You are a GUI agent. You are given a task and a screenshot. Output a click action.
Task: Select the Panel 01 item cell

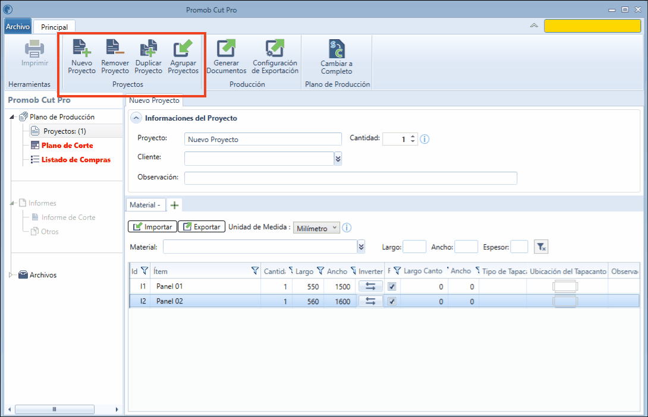coord(205,286)
